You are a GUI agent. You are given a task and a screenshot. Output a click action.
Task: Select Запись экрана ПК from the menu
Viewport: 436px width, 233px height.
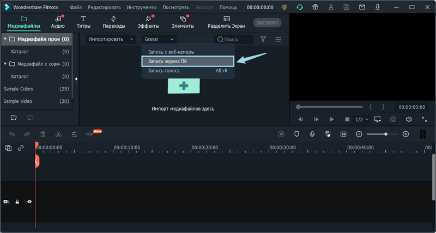coord(187,61)
